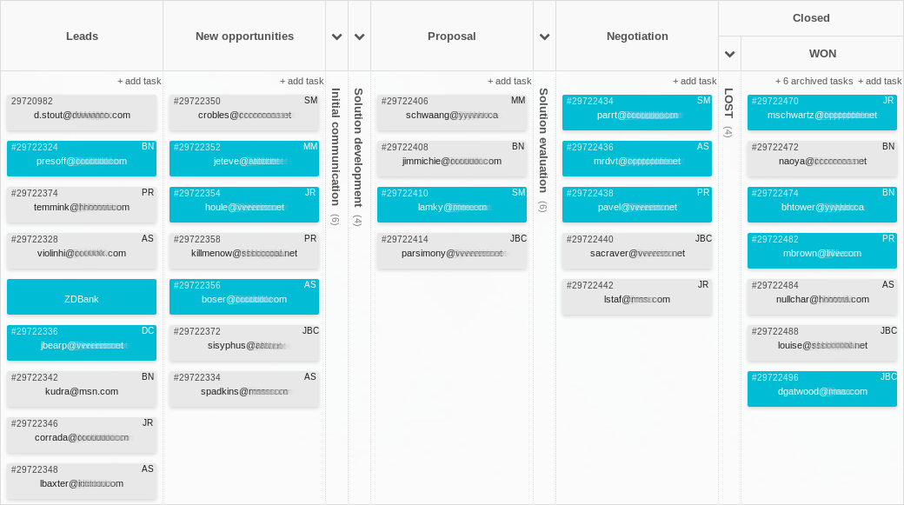Click the SM avatar badge on card #29722350
The height and width of the screenshot is (505, 904).
309,101
